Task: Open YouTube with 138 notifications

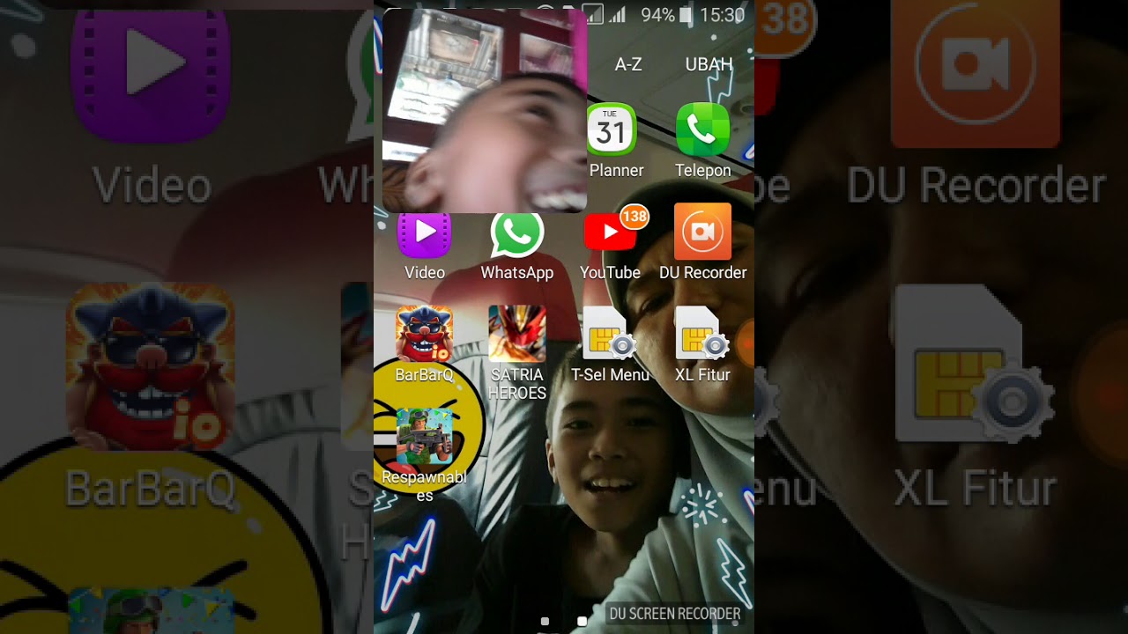Action: click(610, 232)
